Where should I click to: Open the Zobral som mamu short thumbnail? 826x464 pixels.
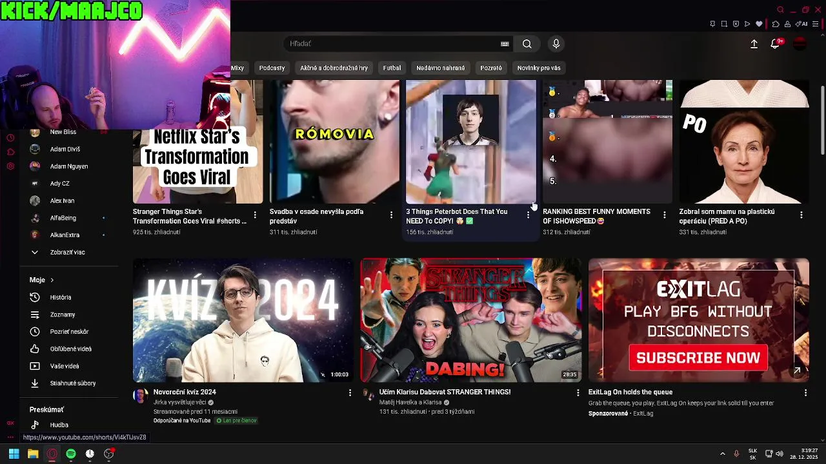tap(743, 142)
